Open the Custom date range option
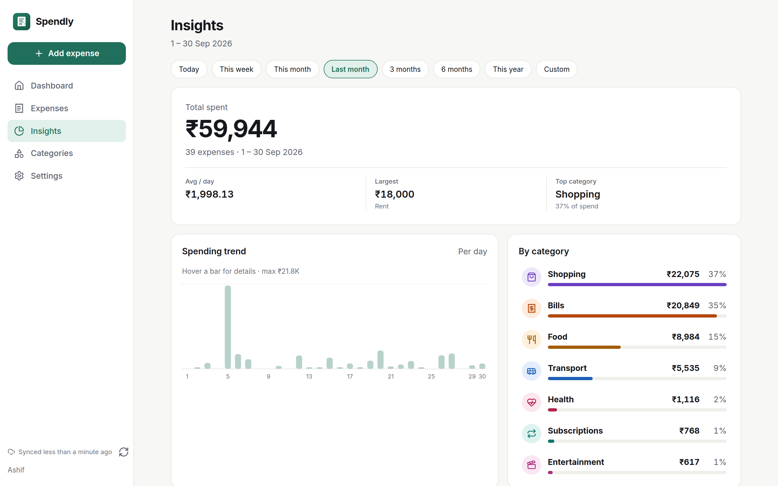This screenshot has height=486, width=778. (x=556, y=69)
